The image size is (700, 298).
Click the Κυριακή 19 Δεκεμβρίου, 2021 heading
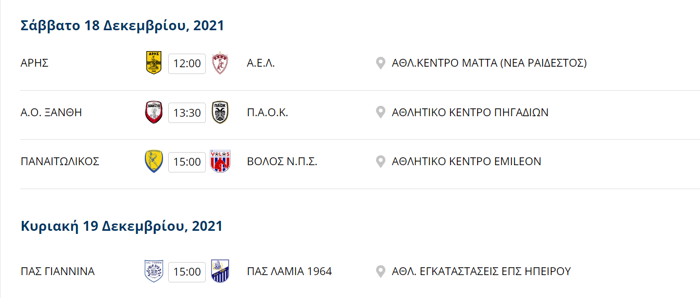(121, 226)
